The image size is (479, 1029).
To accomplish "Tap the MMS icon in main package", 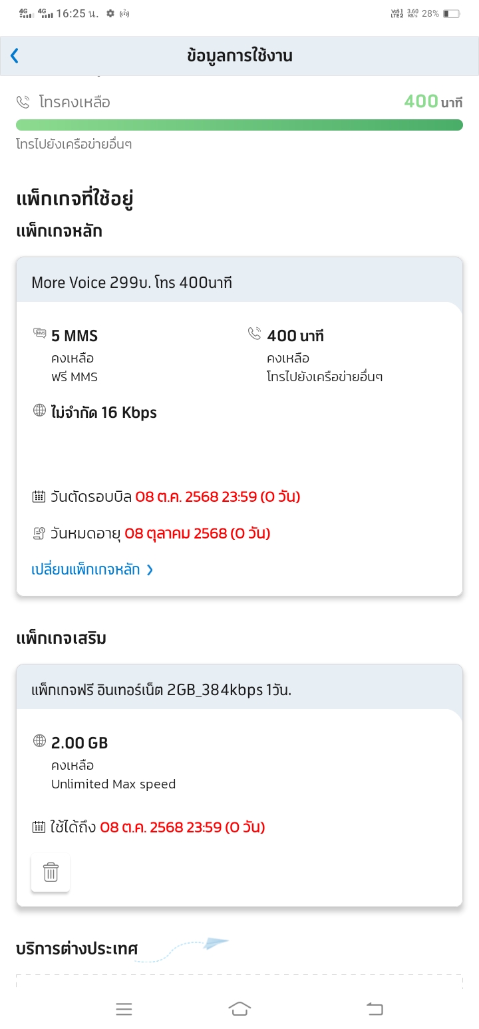I will [x=40, y=333].
